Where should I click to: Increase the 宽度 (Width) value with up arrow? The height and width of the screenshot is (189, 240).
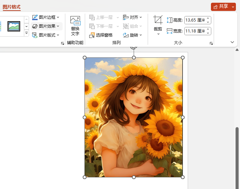tap(208, 29)
